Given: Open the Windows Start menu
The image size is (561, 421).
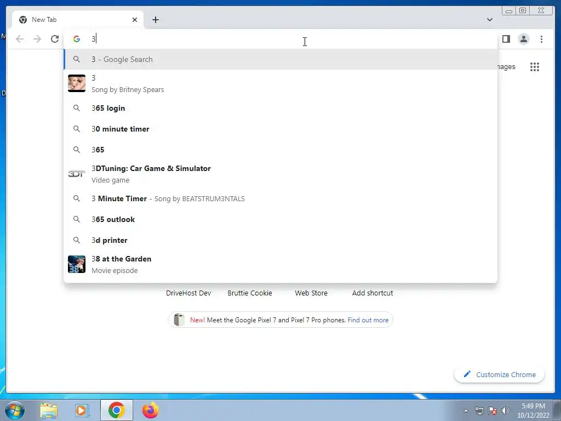Looking at the screenshot, I should point(15,410).
